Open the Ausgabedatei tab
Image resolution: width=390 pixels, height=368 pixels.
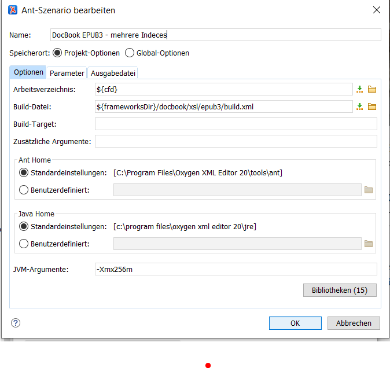click(113, 73)
